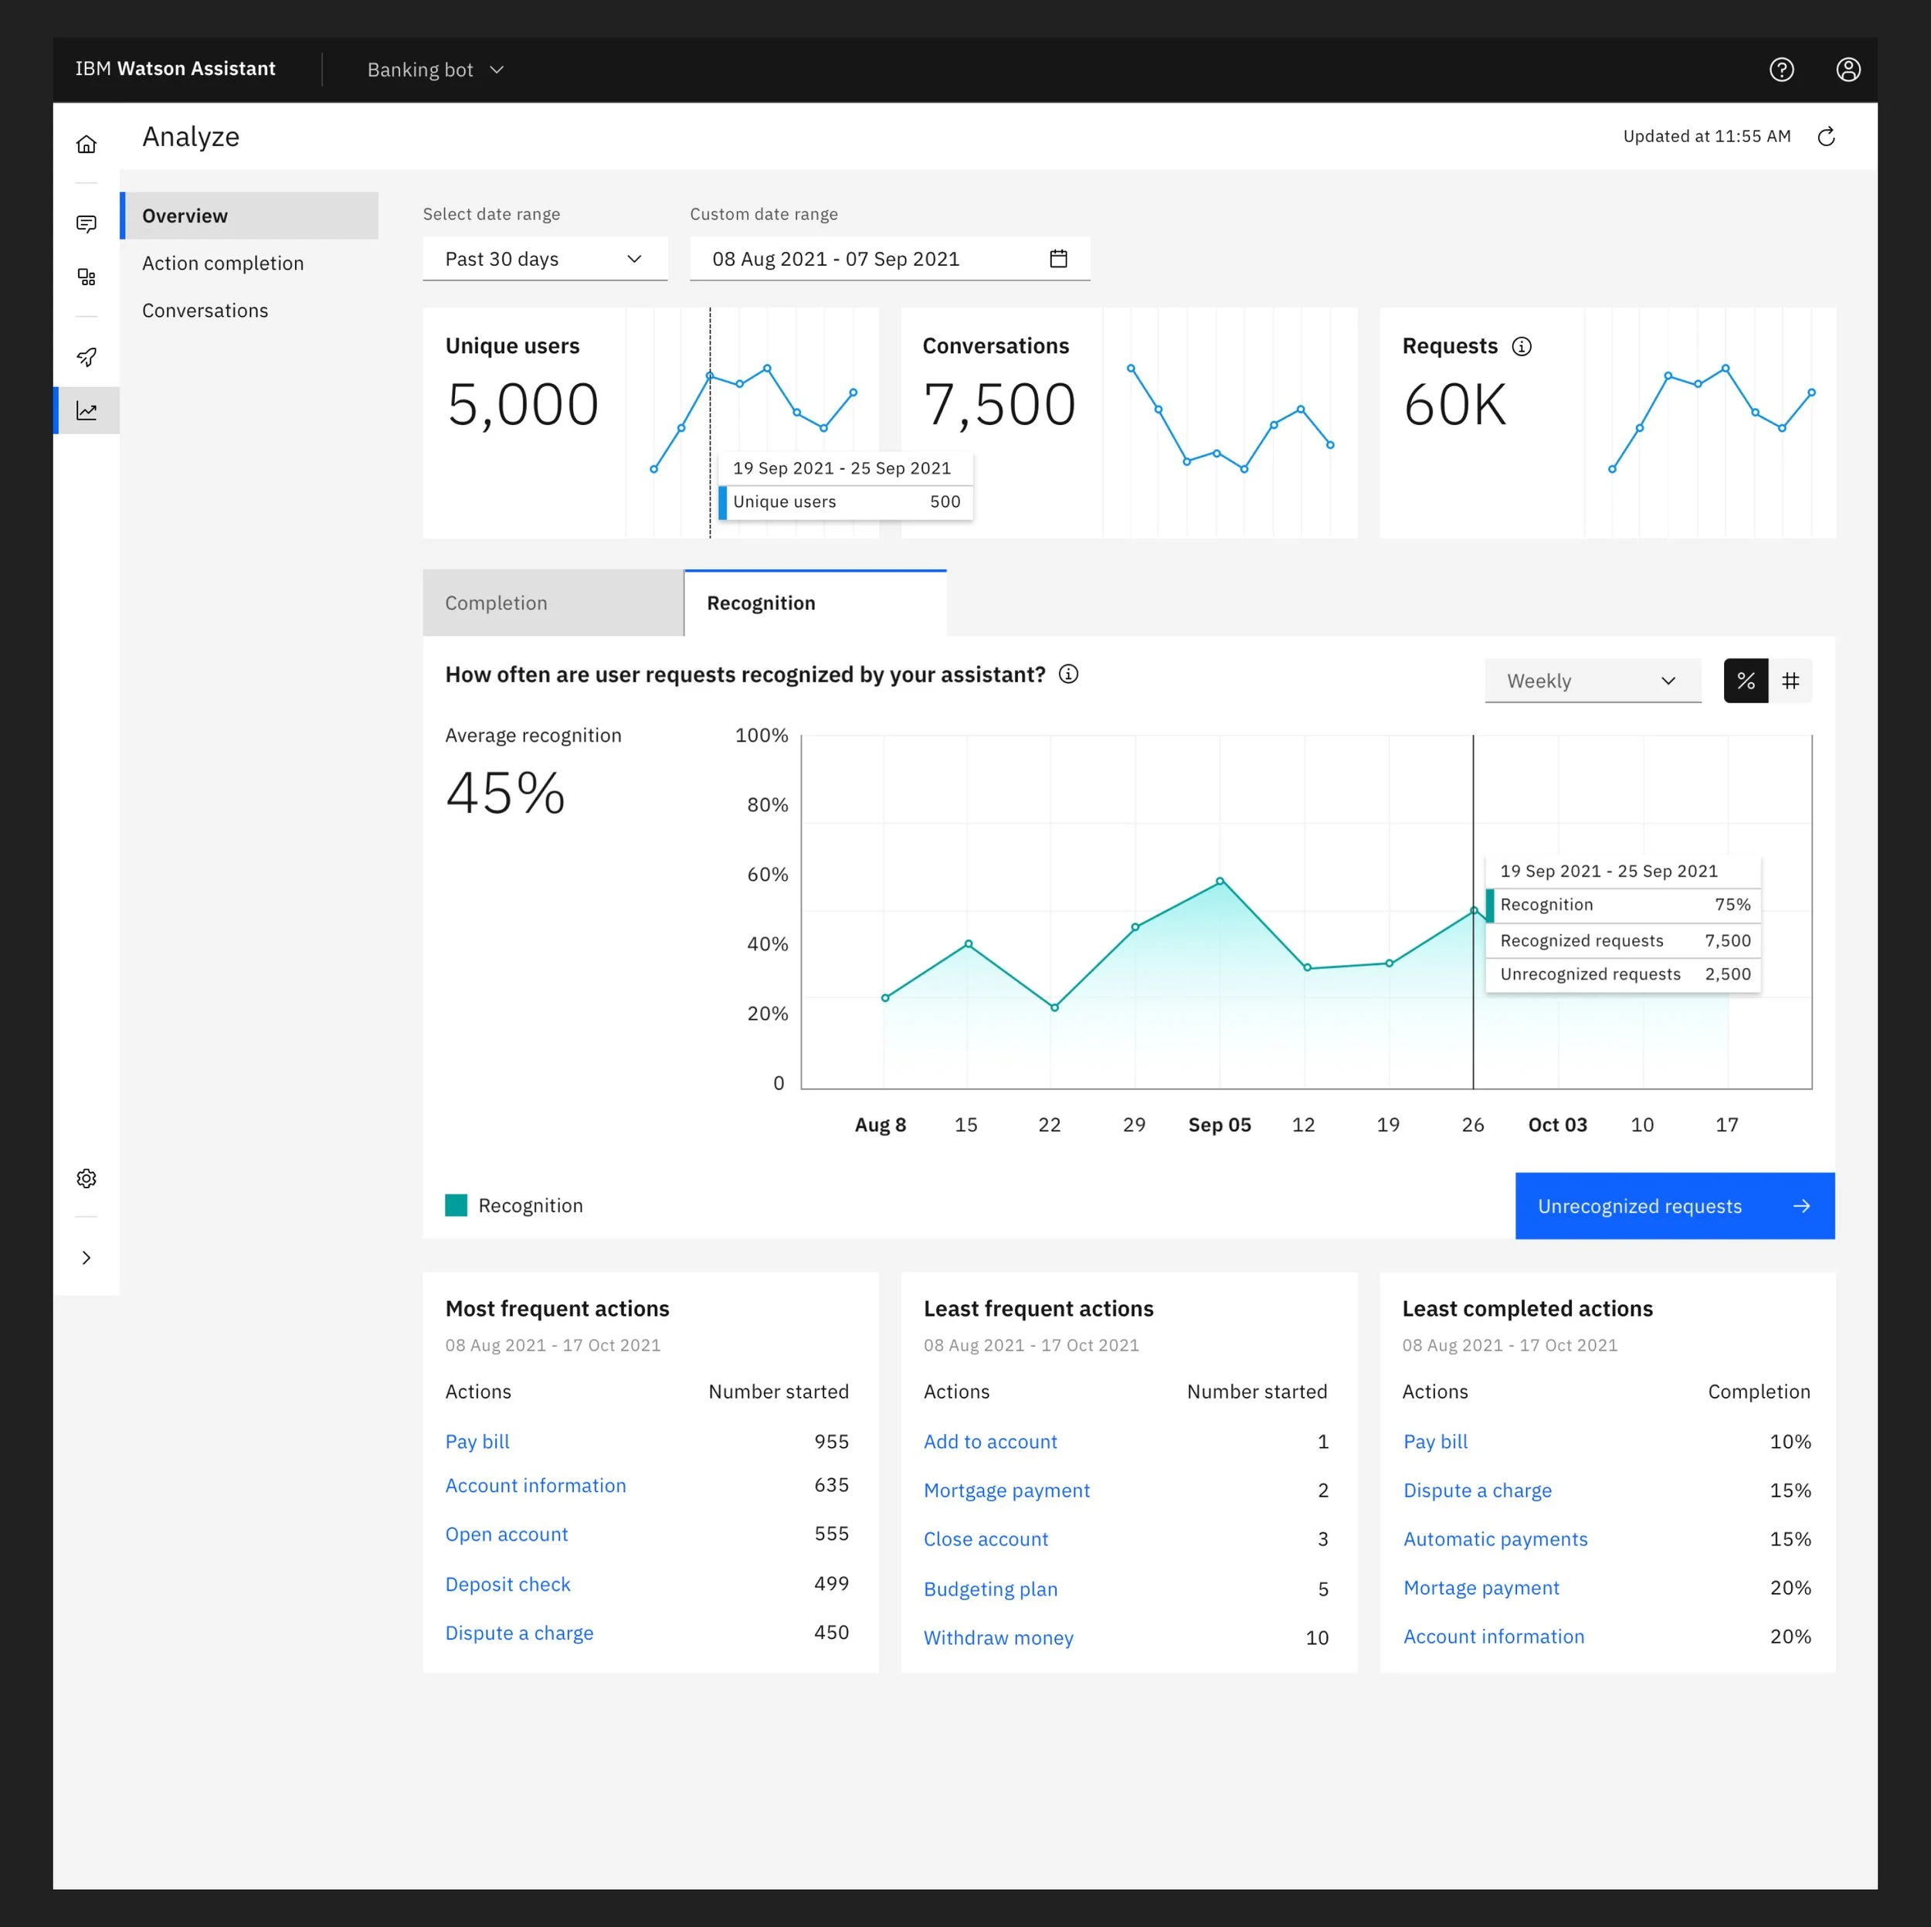Expand the Weekly interval dropdown
The height and width of the screenshot is (1927, 1931).
(x=1592, y=681)
